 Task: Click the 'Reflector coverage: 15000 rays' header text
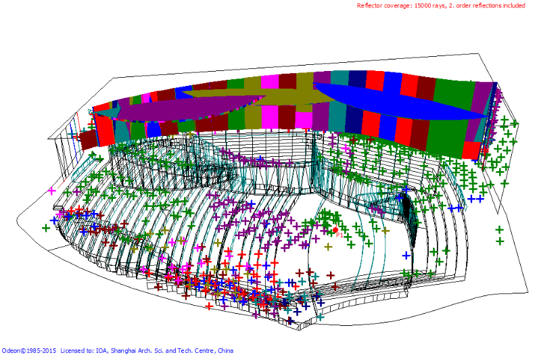(x=404, y=6)
